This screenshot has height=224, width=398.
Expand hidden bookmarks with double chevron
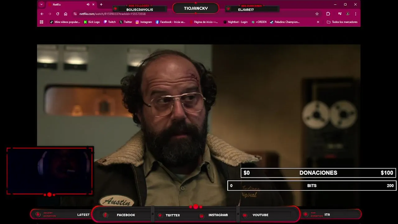click(x=318, y=22)
